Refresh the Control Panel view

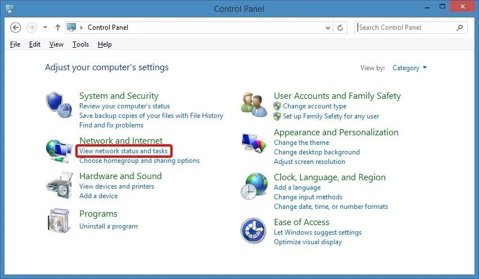coord(340,28)
